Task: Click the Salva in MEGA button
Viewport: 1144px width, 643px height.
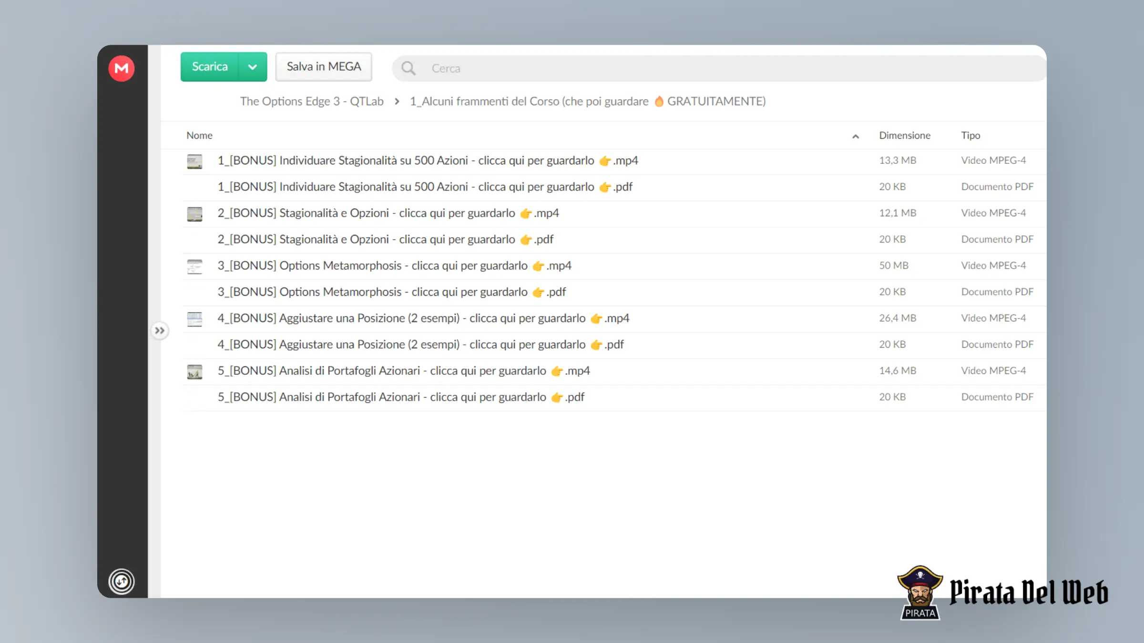Action: (x=324, y=67)
